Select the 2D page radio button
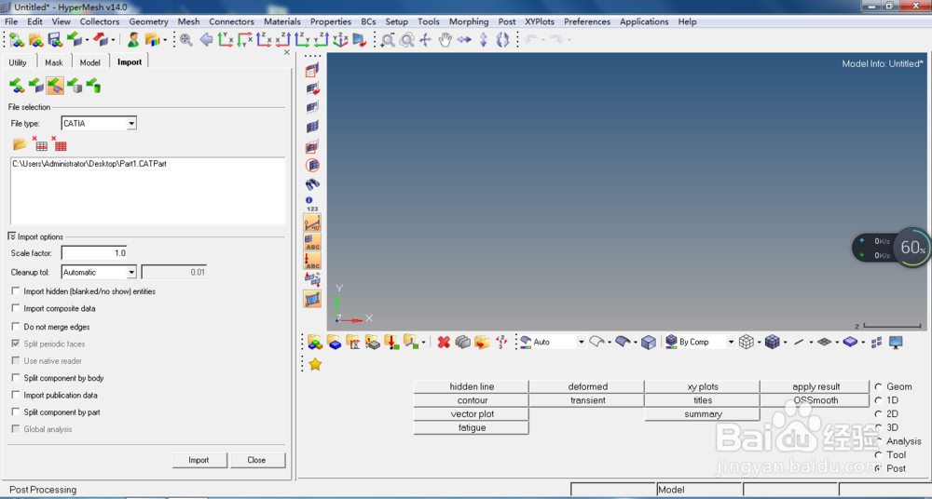The height and width of the screenshot is (499, 932). (878, 414)
